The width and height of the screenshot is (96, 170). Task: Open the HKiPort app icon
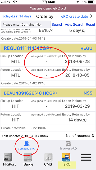point(8,157)
